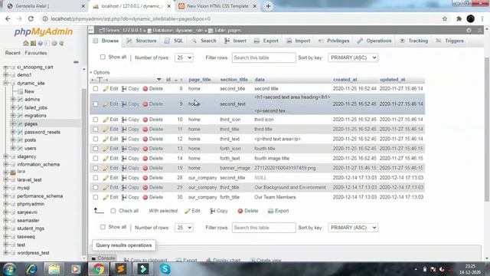Click With selected Export link
Viewport: 490px width, 276px height.
click(x=279, y=211)
